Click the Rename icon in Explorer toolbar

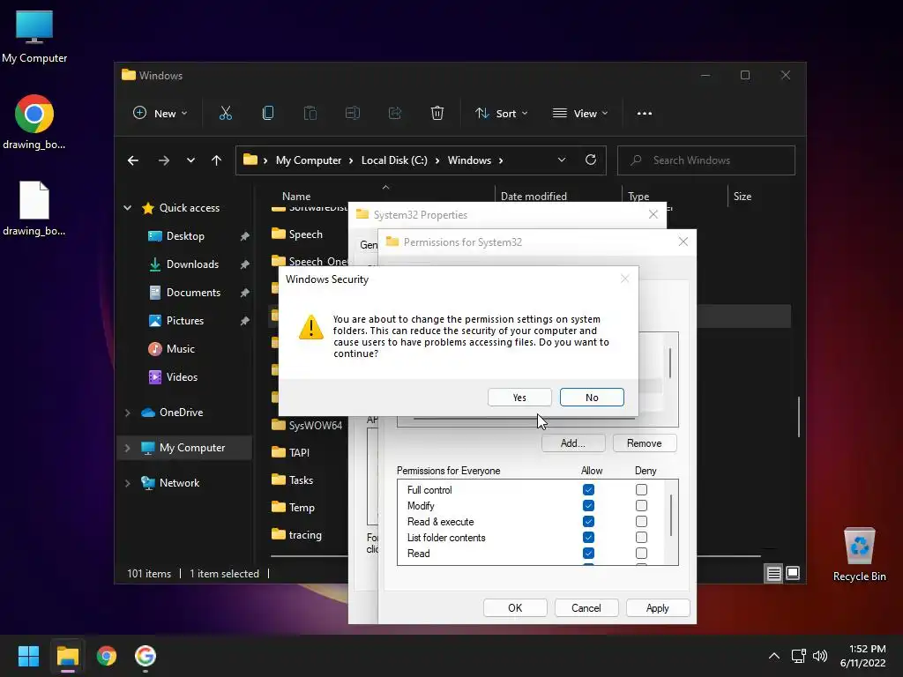point(353,114)
